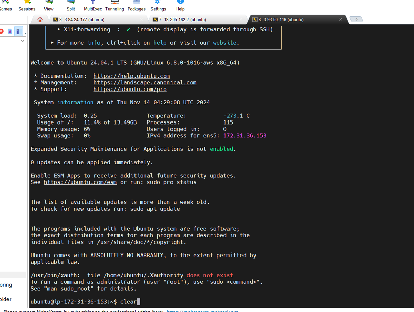Click the 'Usage of /: 11.4% of 13.49GB' line
Image resolution: width=414 pixels, height=312 pixels.
coord(87,122)
